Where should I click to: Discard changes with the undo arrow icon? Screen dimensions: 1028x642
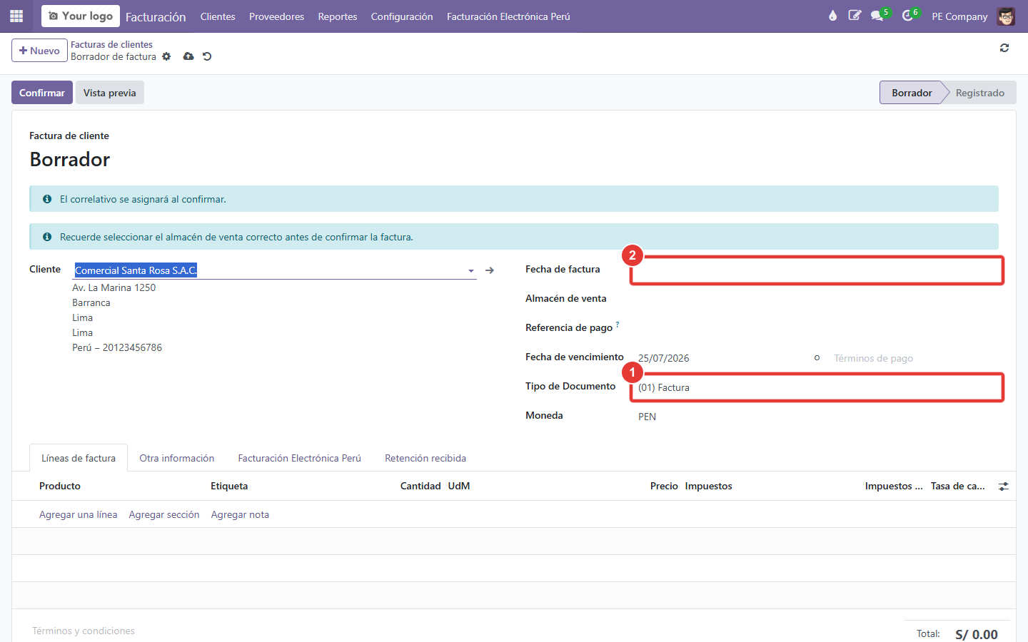click(x=207, y=56)
